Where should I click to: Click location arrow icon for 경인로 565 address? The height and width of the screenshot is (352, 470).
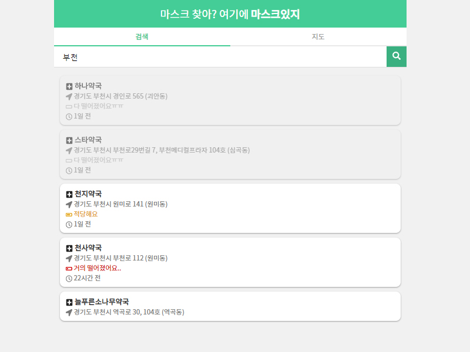pyautogui.click(x=69, y=97)
